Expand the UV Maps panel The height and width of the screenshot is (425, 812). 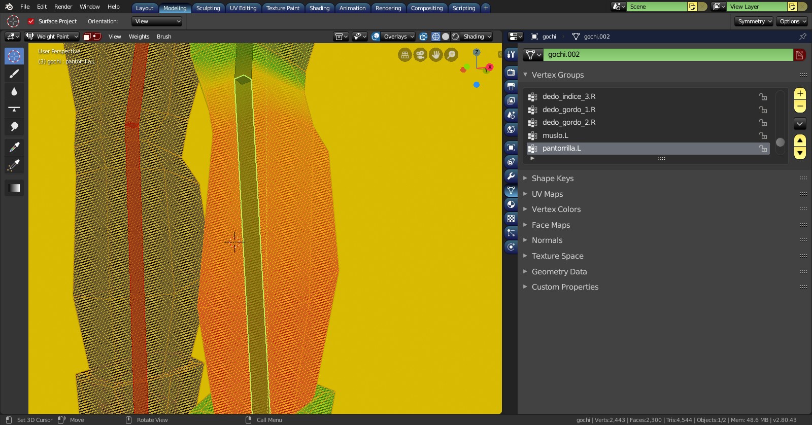pyautogui.click(x=547, y=194)
